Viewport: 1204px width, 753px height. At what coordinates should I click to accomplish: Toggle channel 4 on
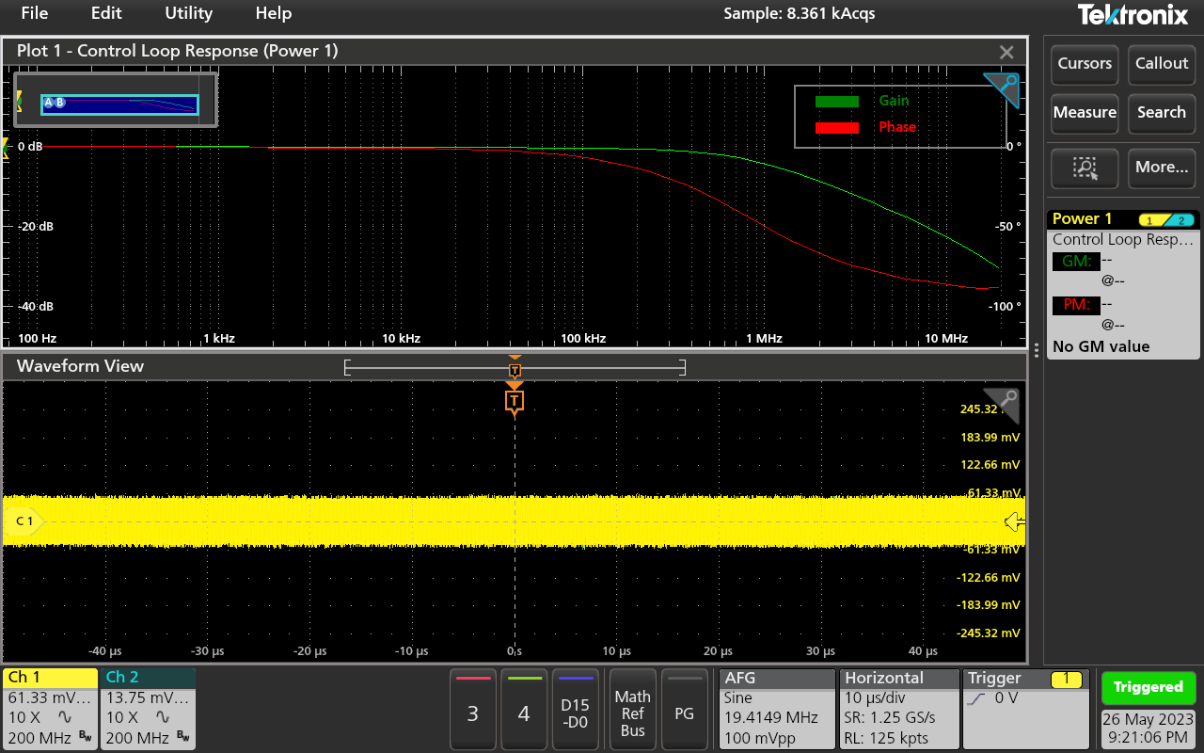point(524,709)
